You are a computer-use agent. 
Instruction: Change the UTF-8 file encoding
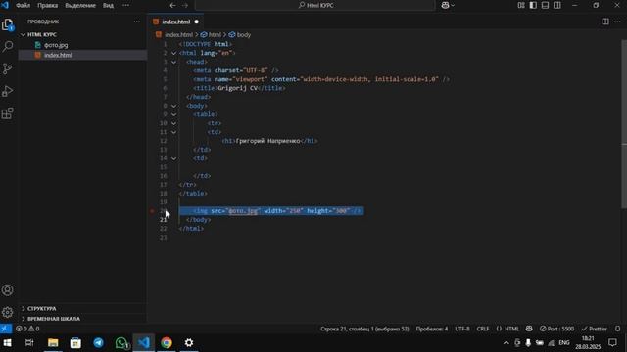pos(462,329)
